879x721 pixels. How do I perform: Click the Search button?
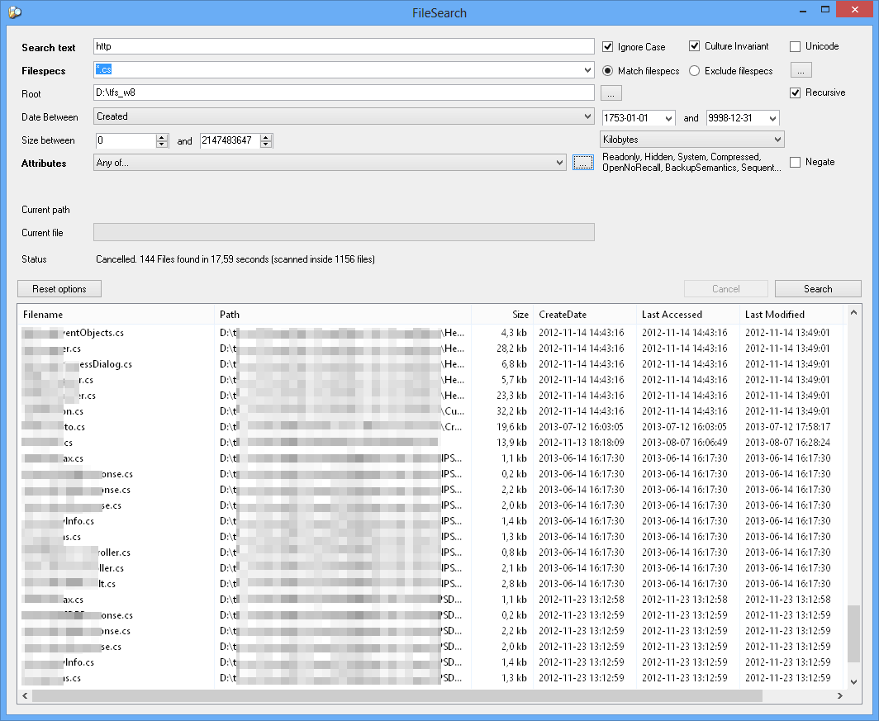click(x=818, y=288)
